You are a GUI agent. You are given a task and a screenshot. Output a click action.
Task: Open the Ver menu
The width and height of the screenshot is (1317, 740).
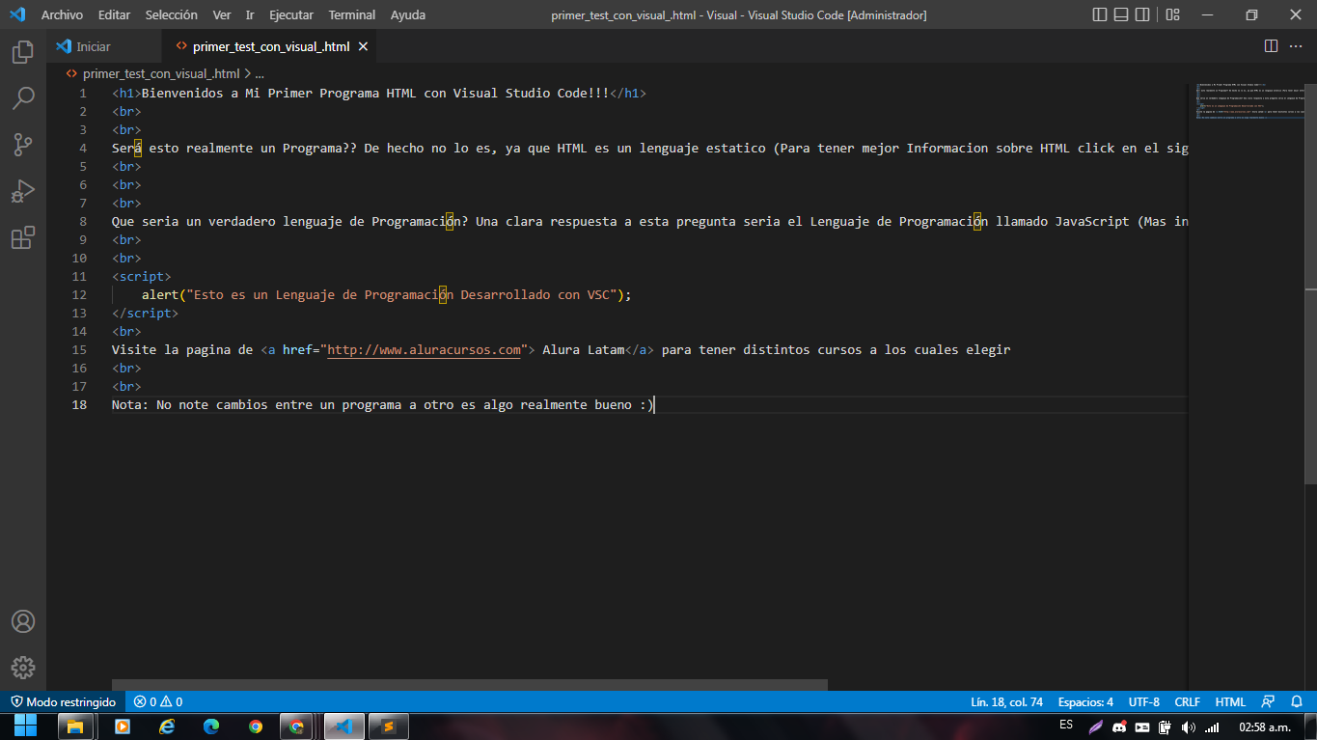tap(222, 14)
